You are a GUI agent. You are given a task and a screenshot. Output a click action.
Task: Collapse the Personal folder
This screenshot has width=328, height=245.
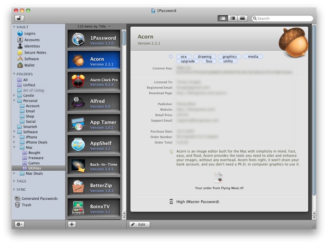click(14, 100)
